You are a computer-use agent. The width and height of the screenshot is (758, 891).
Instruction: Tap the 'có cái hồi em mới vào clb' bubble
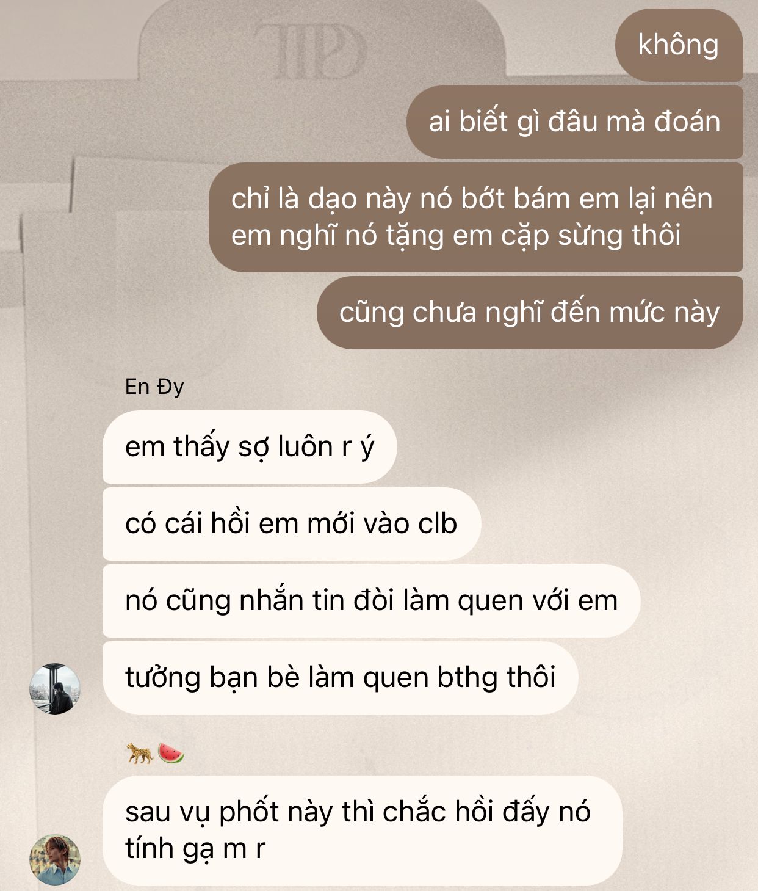[x=292, y=524]
